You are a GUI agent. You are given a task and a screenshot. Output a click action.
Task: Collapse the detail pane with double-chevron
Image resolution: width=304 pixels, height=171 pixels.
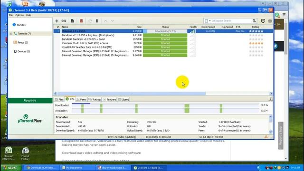(x=271, y=99)
